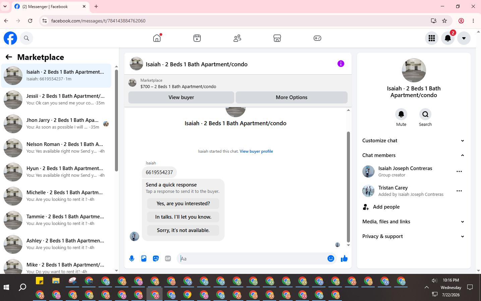This screenshot has height=301, width=481.
Task: Open File Explorer from the taskbar
Action: 56,281
